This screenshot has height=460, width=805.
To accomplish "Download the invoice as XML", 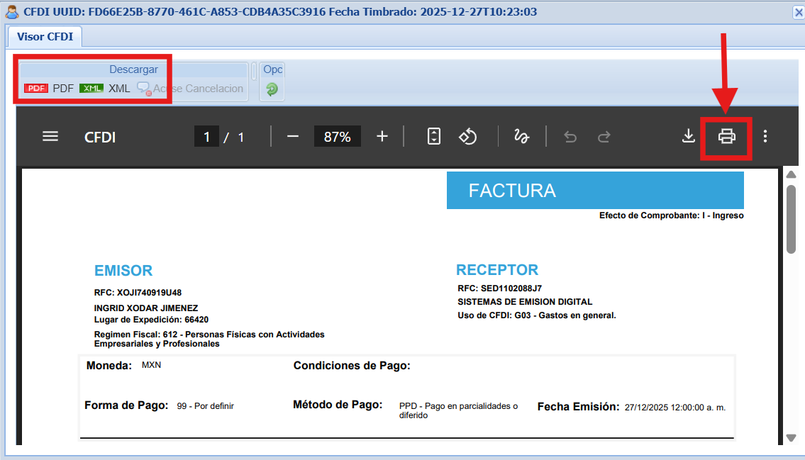I will [105, 89].
